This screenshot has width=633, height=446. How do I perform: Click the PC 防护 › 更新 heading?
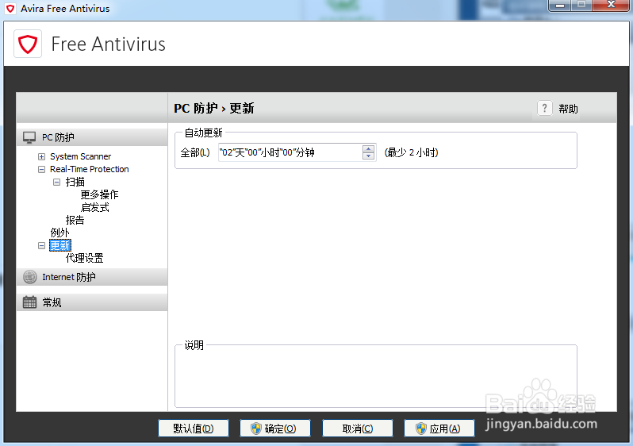(x=214, y=108)
